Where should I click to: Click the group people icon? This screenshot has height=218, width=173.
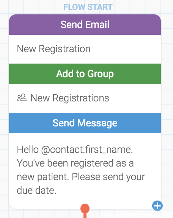point(22,98)
